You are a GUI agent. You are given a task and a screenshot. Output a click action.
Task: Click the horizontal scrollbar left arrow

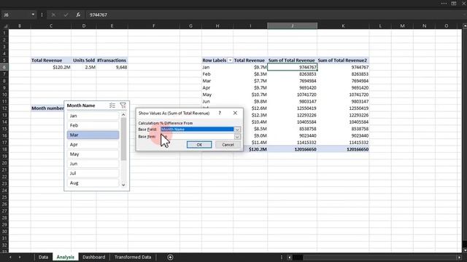(x=290, y=257)
